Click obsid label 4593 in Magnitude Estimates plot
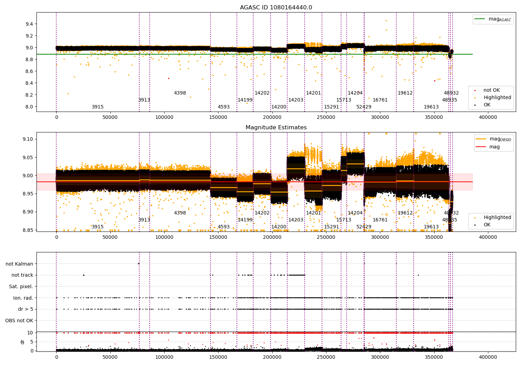Image resolution: width=521 pixels, height=365 pixels. point(224,227)
